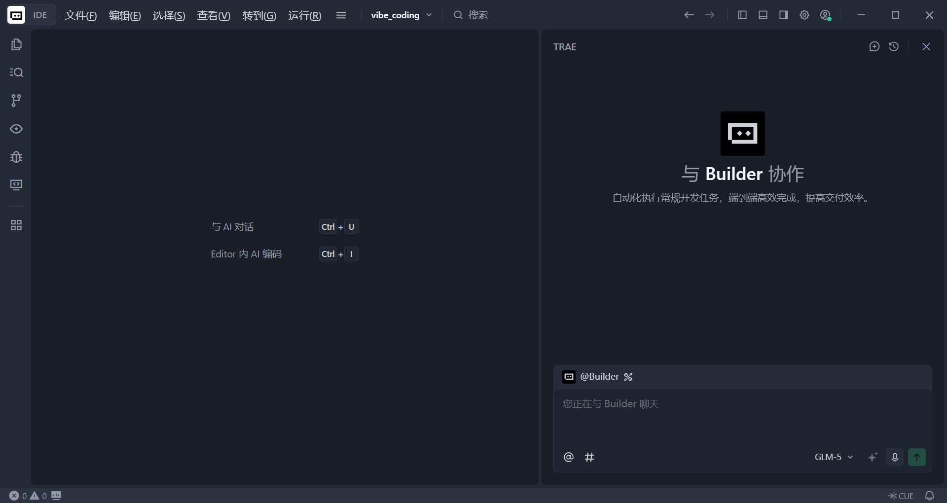This screenshot has height=503, width=947.
Task: Click the 与 AI 对话 shortcut text
Action: point(232,227)
